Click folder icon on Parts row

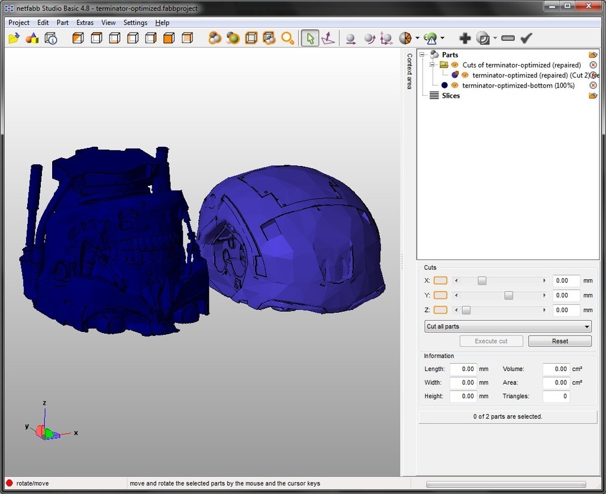click(x=593, y=55)
